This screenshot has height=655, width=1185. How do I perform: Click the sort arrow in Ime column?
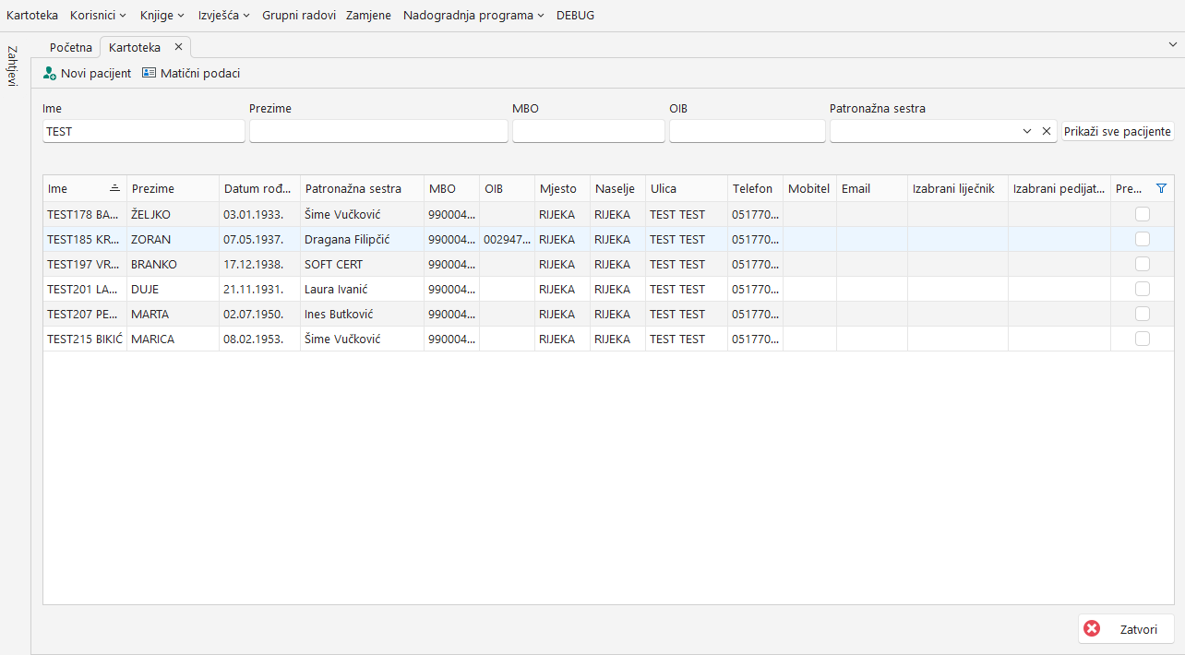click(x=114, y=188)
